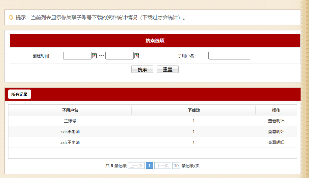The image size is (309, 178).
Task: Focus the 子用户名 text input field
Action: [x=229, y=56]
